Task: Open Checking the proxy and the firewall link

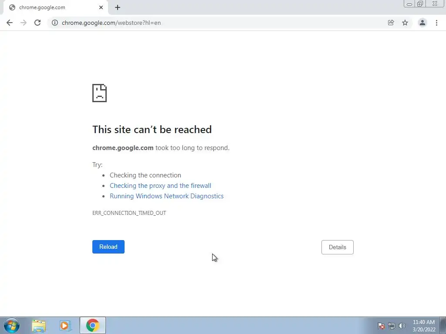Action: click(x=160, y=186)
